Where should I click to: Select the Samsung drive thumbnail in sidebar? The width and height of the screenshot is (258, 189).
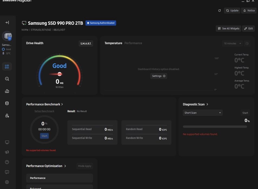click(x=7, y=36)
